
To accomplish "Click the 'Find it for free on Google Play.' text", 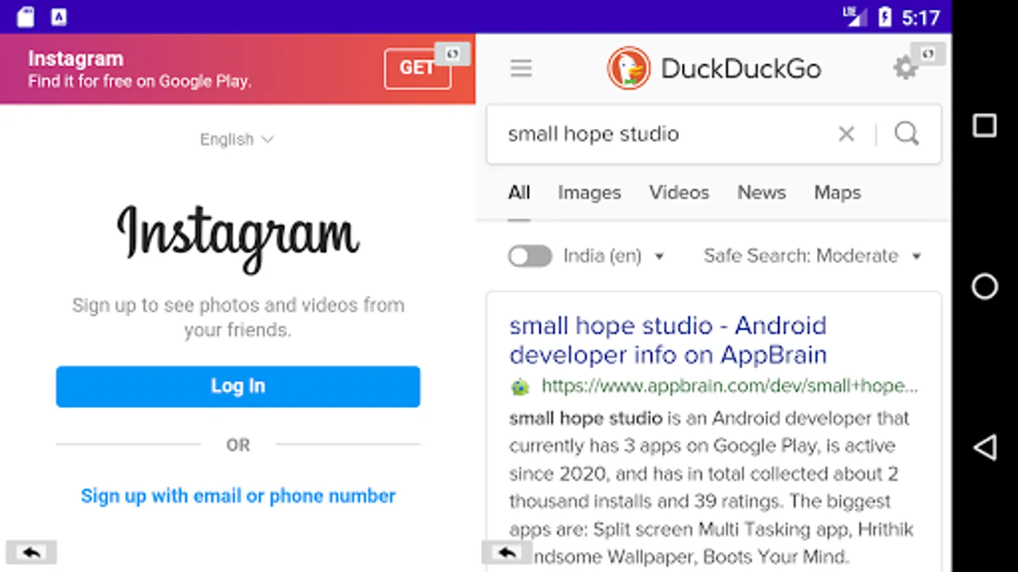I will tap(139, 81).
